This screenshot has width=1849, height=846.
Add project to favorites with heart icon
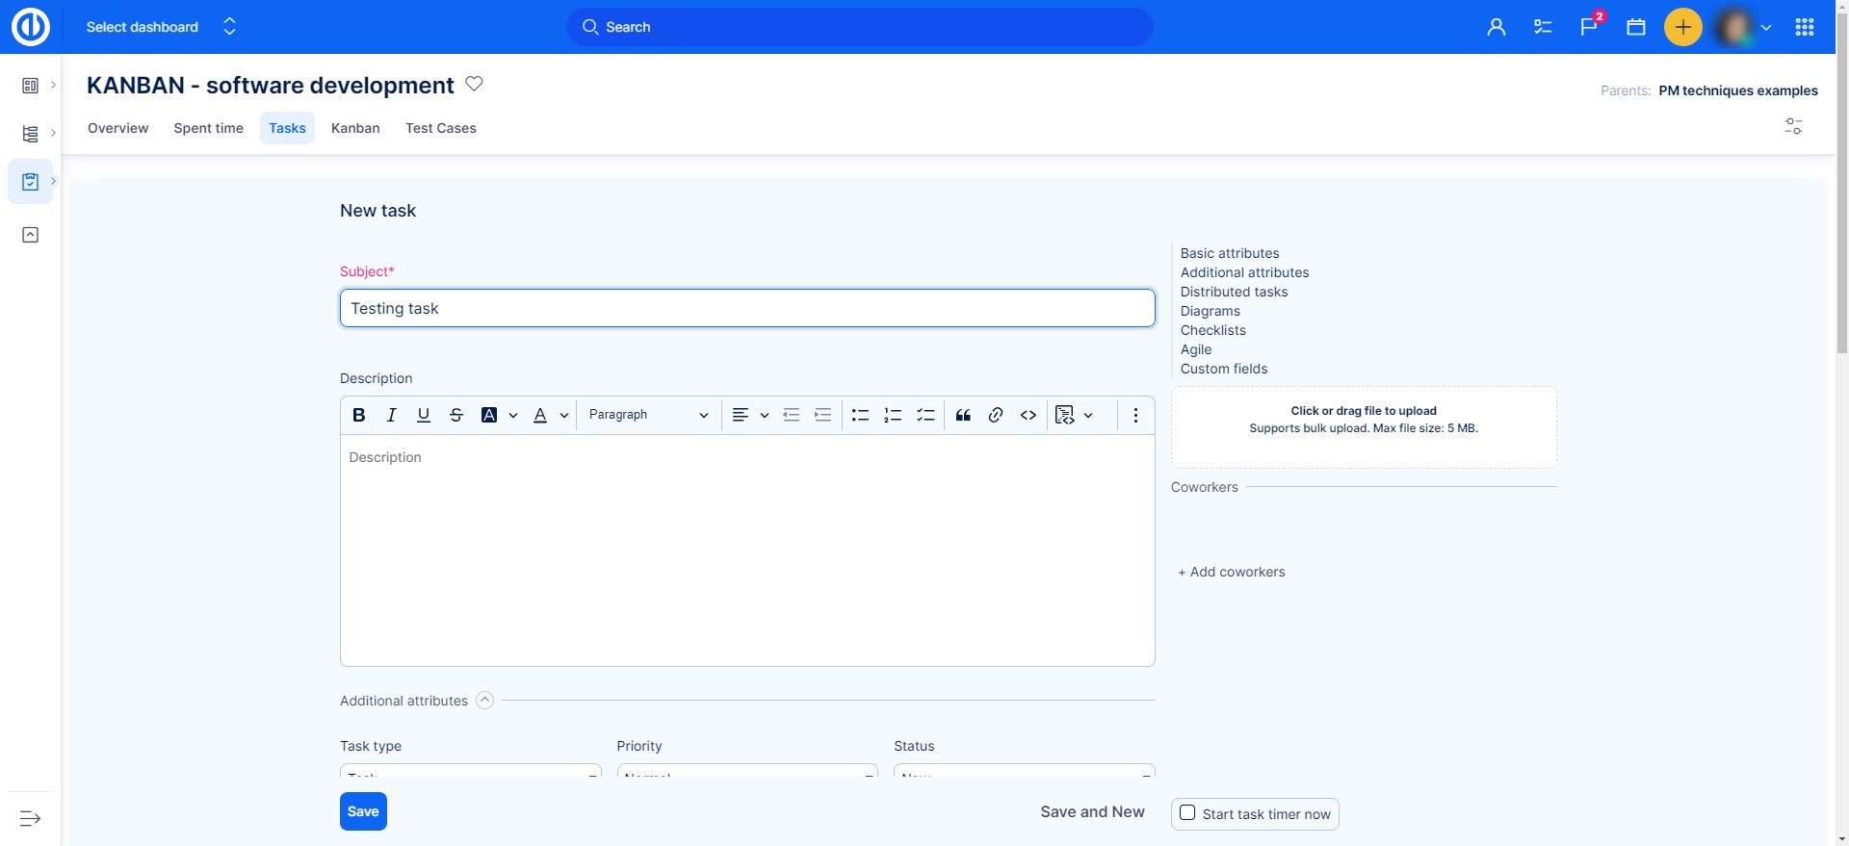[474, 84]
